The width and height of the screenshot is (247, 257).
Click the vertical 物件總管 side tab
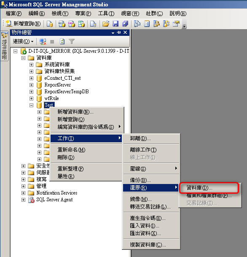[4, 46]
